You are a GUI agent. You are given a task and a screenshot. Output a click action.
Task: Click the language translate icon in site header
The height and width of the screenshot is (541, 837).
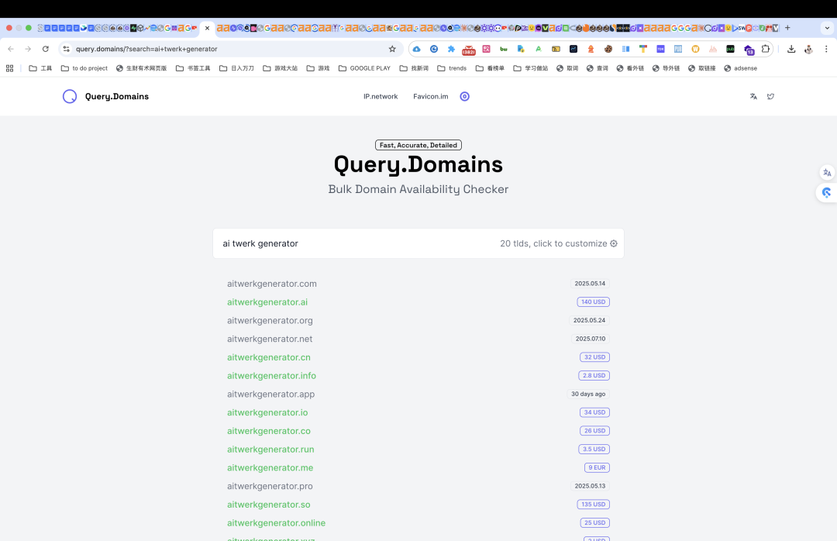click(753, 97)
